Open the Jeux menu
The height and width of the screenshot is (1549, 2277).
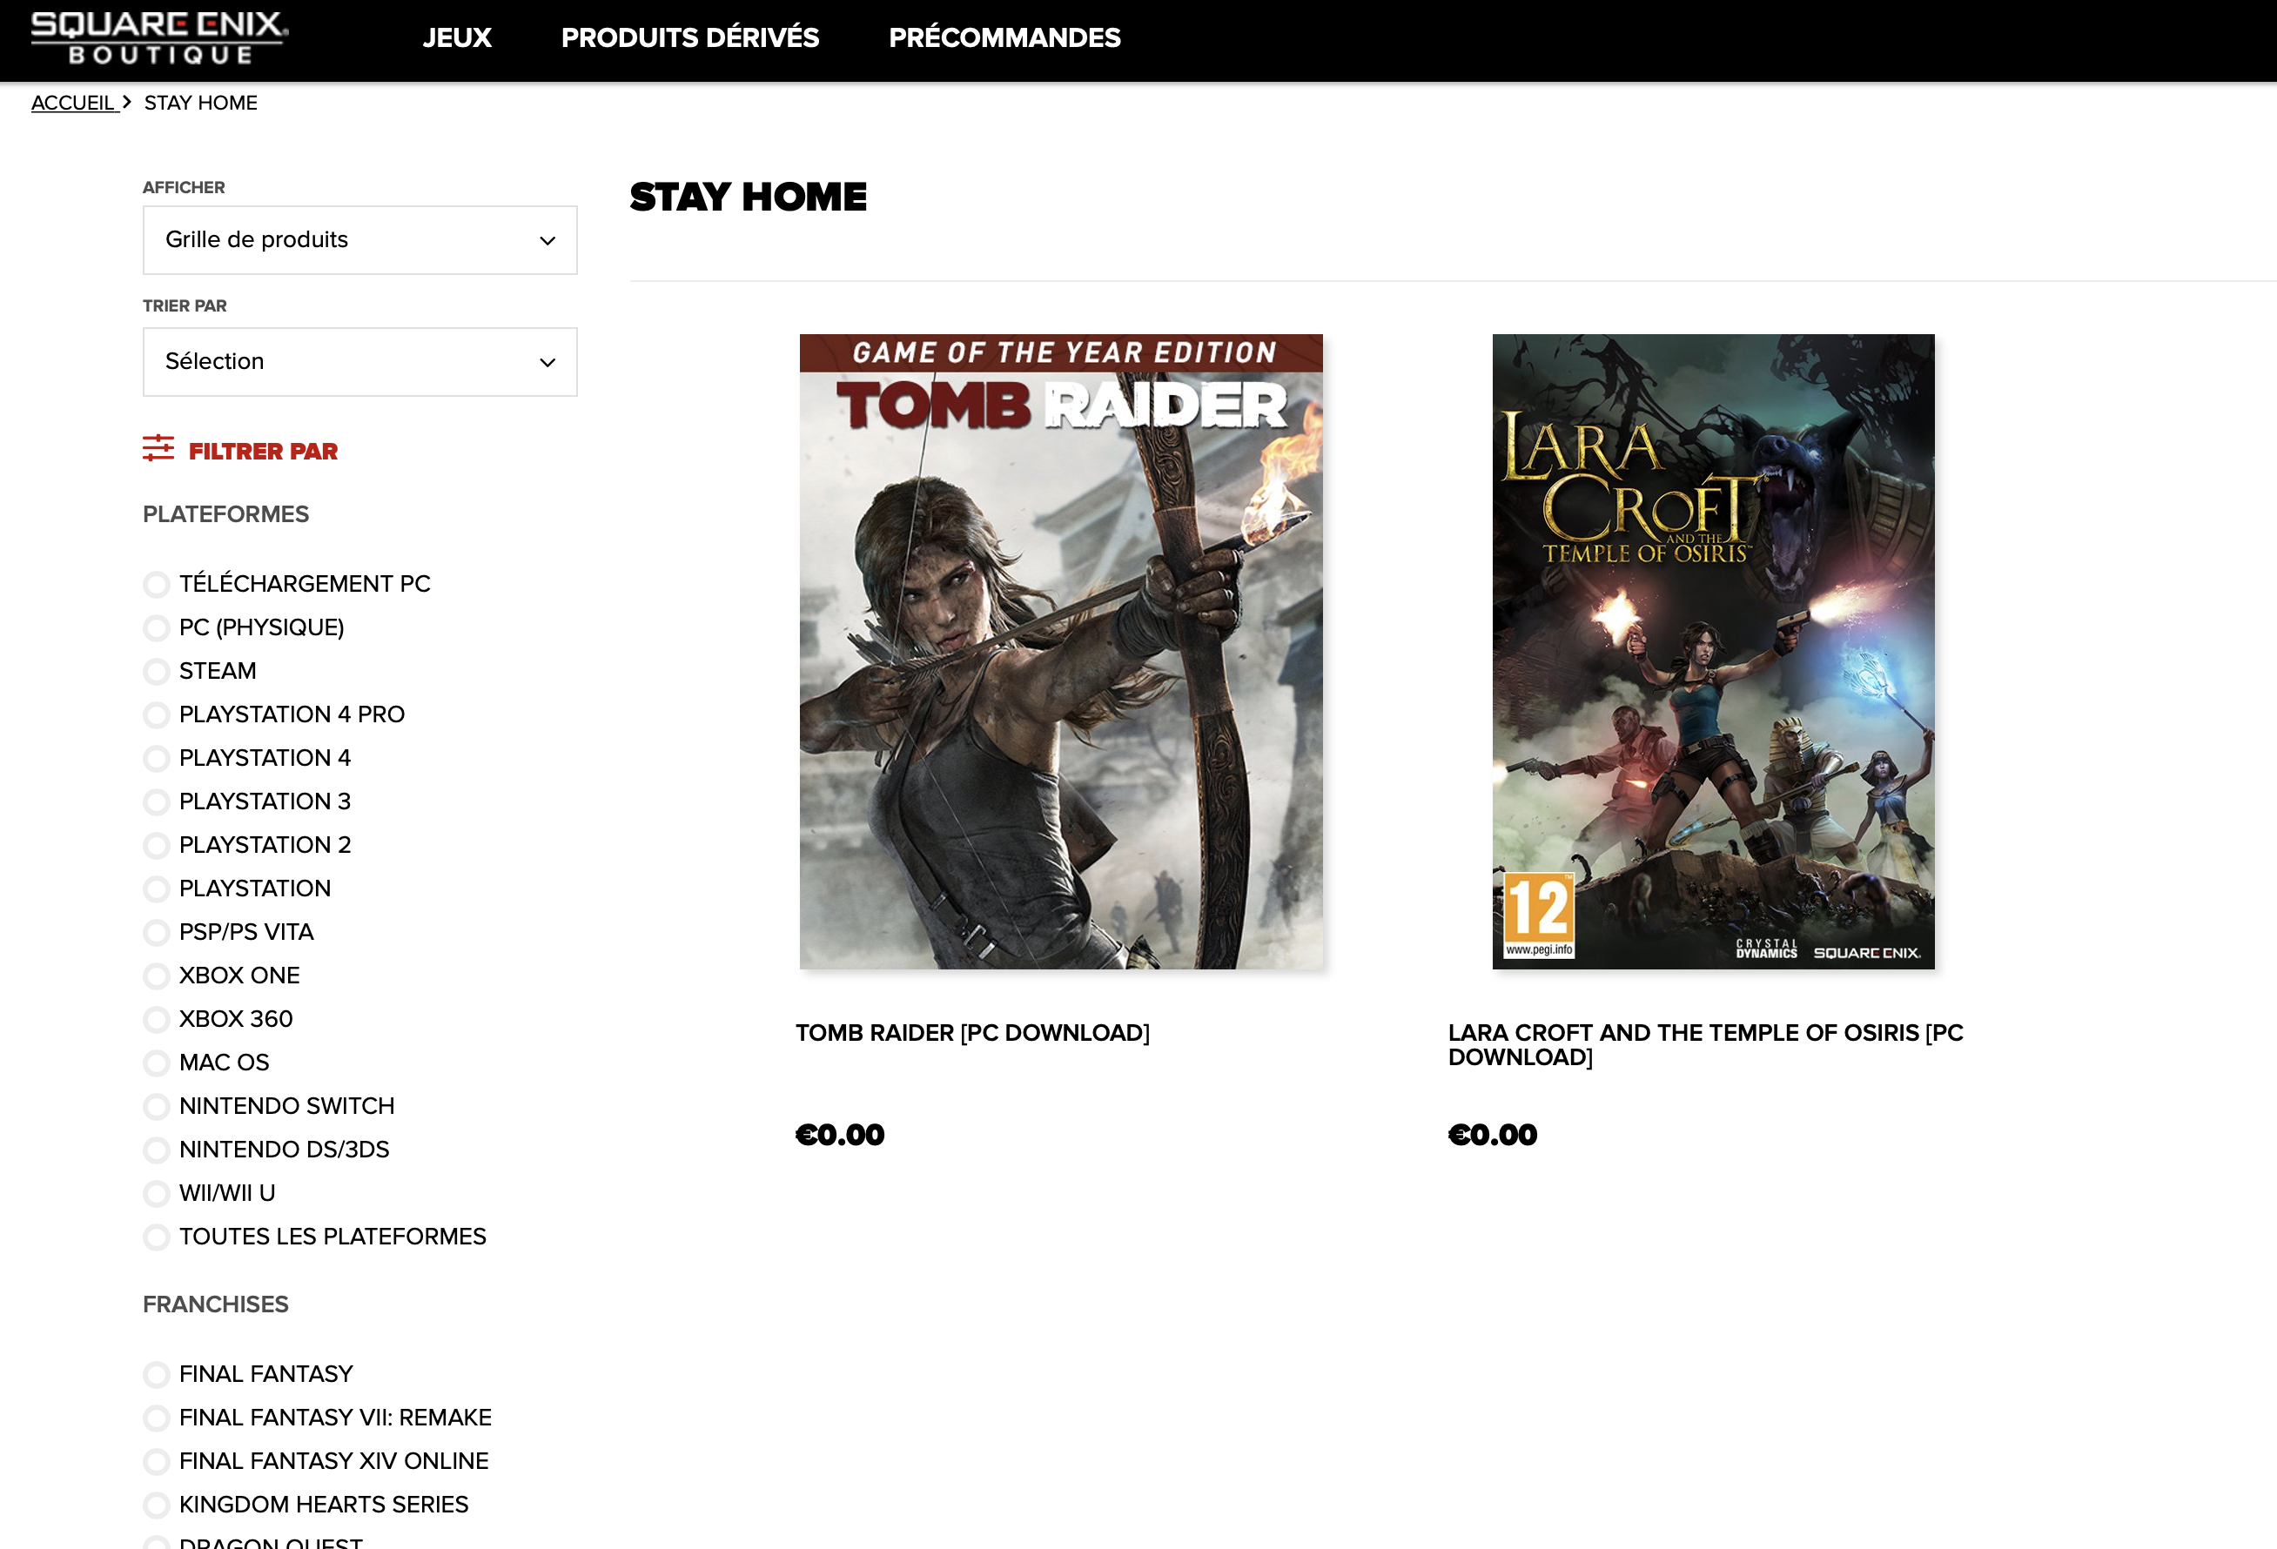[457, 38]
